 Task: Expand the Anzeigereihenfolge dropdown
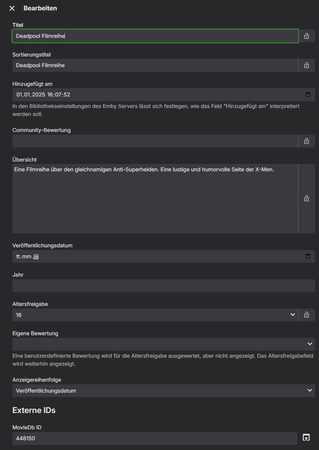click(x=163, y=391)
